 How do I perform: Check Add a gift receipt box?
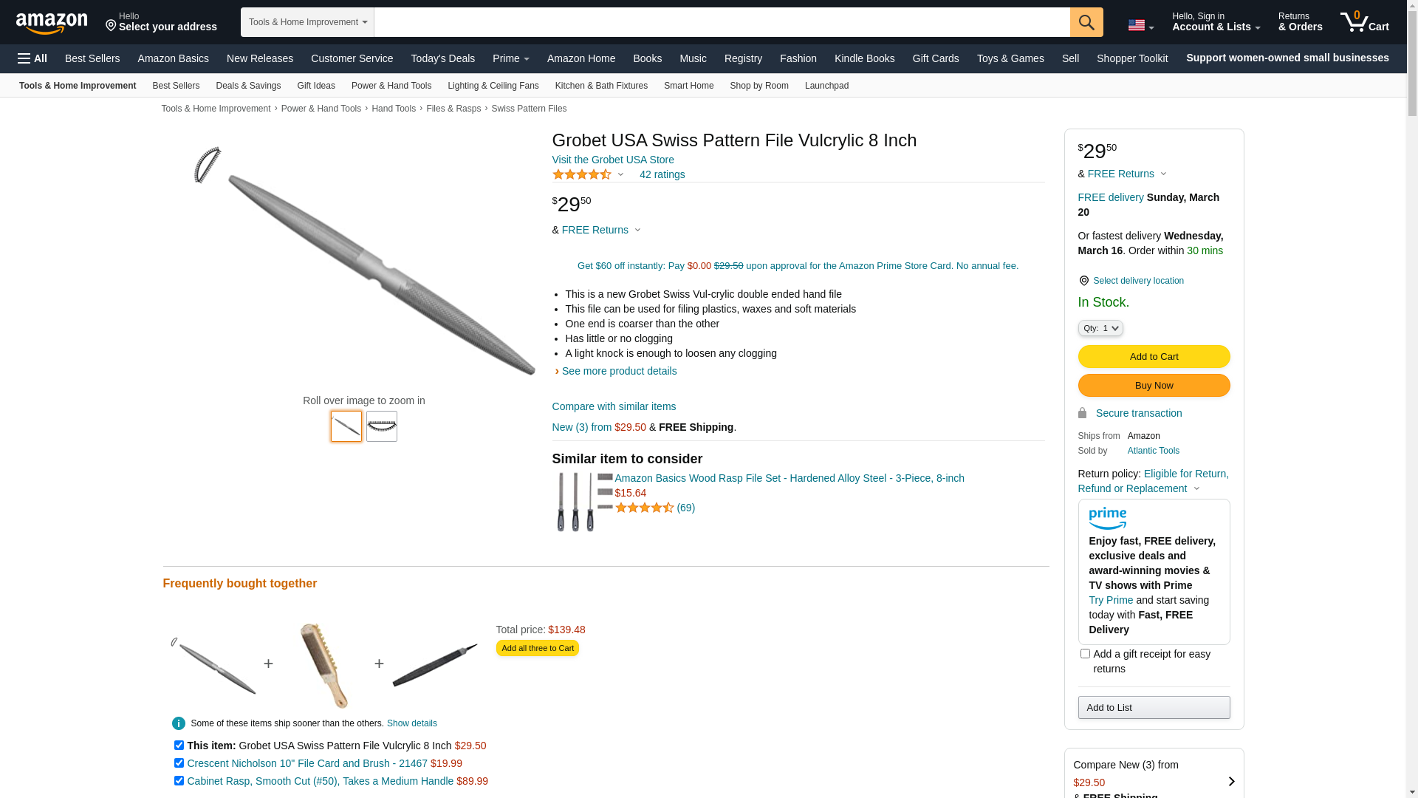(x=1085, y=654)
